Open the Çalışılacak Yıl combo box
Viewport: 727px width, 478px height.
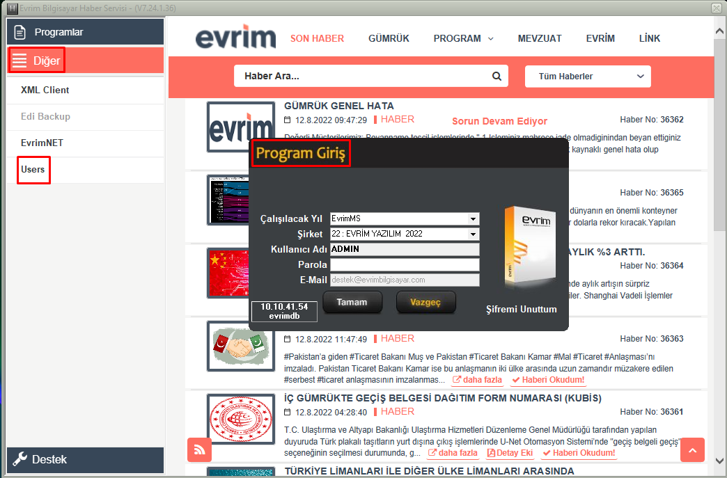coord(405,218)
